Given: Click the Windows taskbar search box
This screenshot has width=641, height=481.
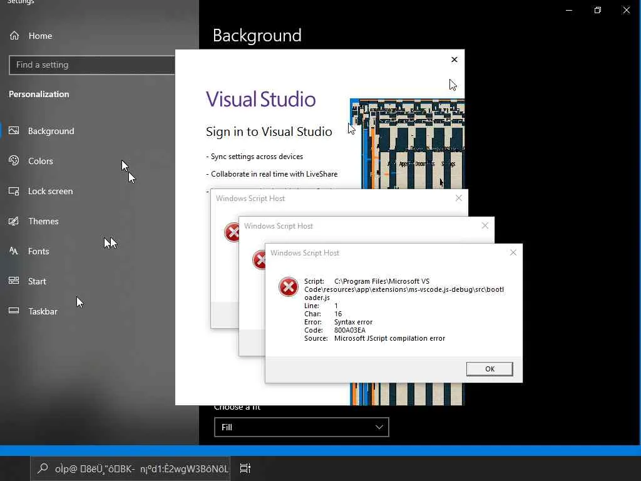Looking at the screenshot, I should [130, 468].
